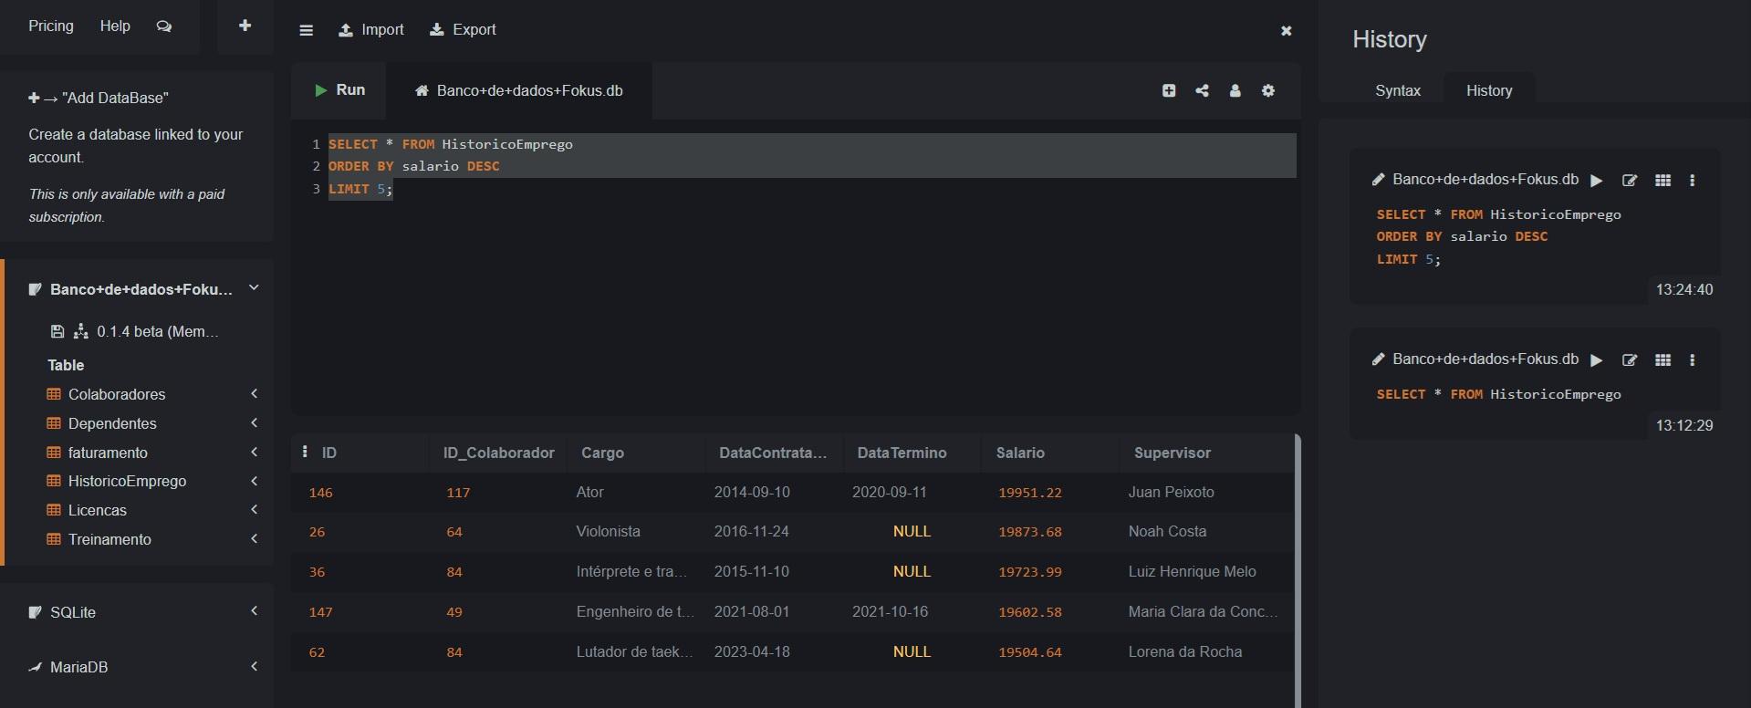
Task: Click the Colaboradores table icon
Action: point(54,394)
